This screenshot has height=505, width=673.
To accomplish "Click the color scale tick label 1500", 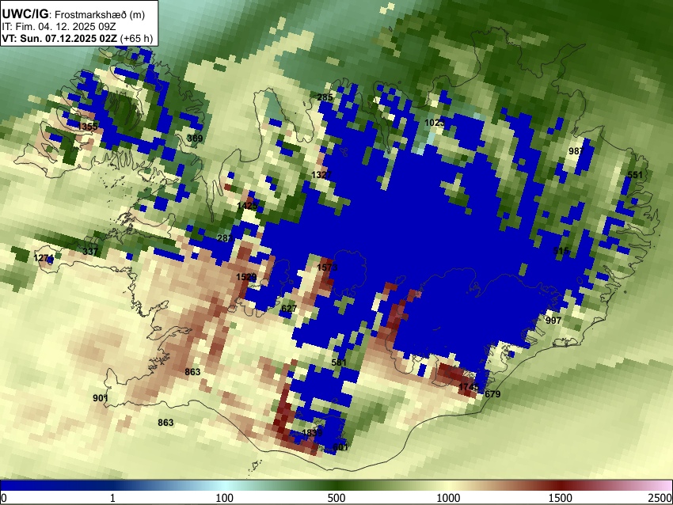I will coord(561,498).
